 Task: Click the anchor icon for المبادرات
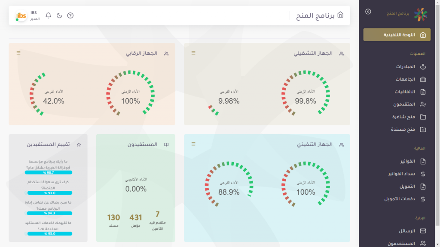[x=423, y=67]
